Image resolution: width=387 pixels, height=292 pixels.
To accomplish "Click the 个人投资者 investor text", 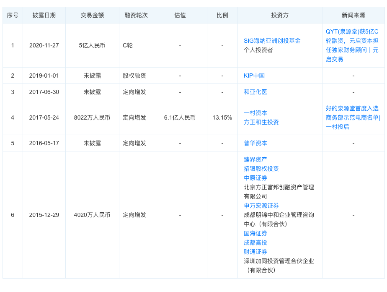I will pos(258,50).
